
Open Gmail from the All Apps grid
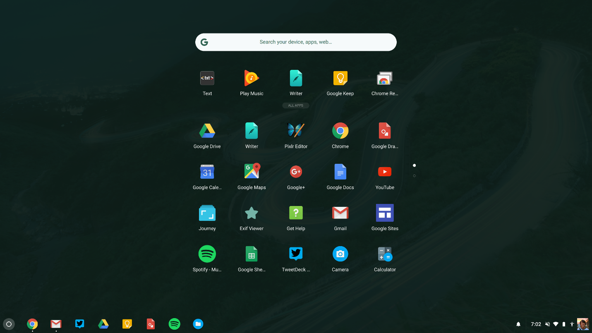tap(340, 213)
